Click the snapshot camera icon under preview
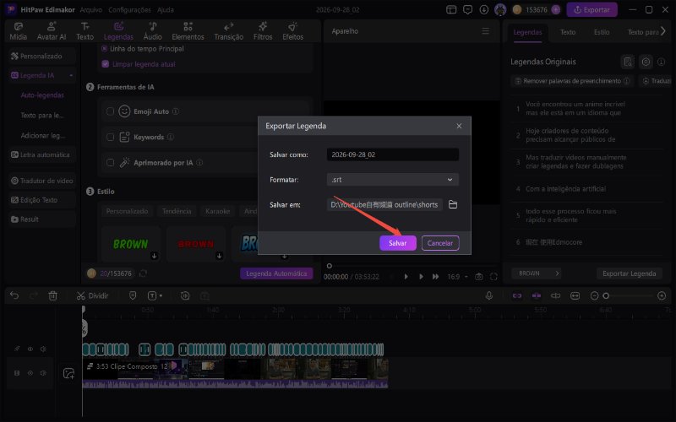 click(x=478, y=277)
